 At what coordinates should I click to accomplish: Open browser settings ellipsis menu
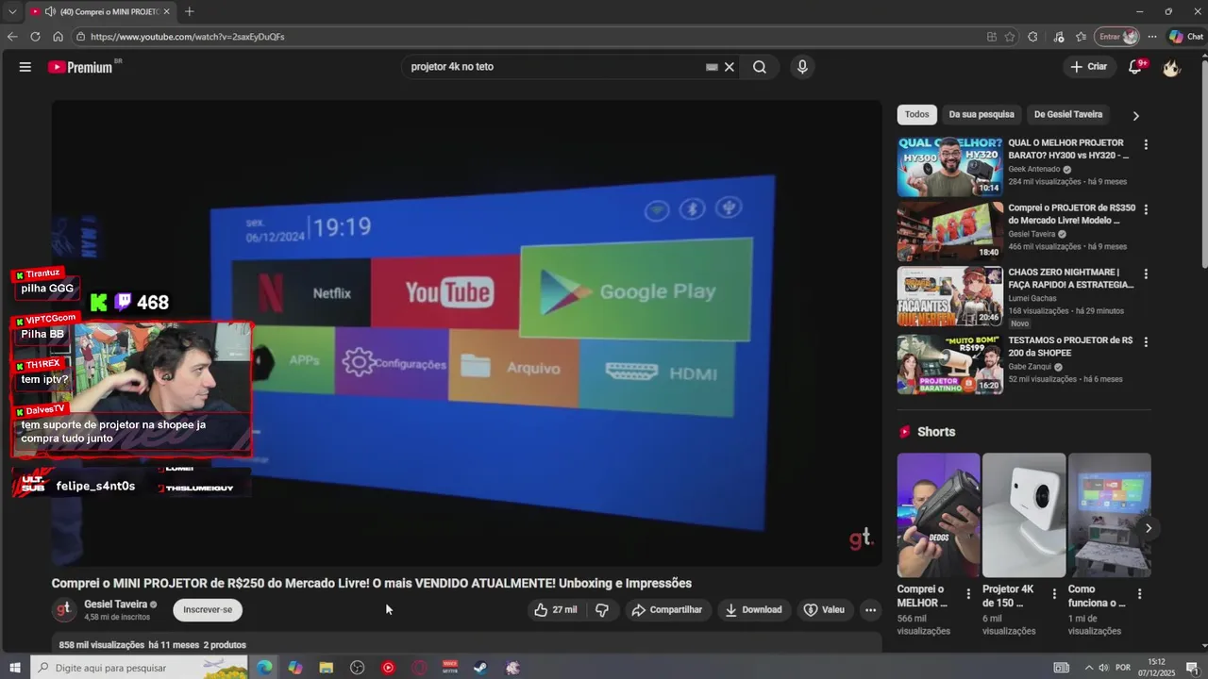(x=1152, y=37)
